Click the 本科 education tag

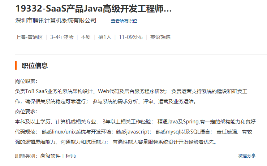(x=86, y=37)
